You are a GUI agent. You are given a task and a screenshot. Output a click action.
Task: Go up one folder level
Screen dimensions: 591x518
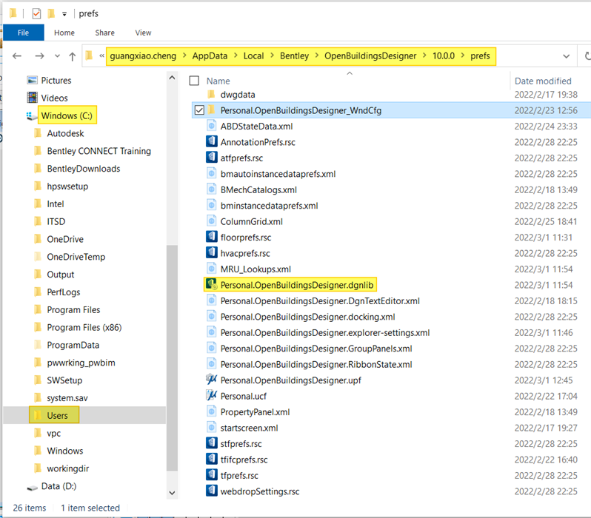[x=73, y=56]
